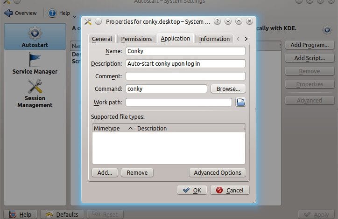The height and width of the screenshot is (219, 338).
Task: Click the Apply button at the bottom right
Action: pos(316,214)
